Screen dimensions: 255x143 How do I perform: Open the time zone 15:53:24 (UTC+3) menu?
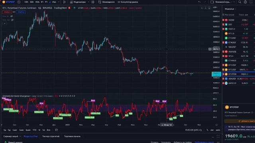[193, 130]
